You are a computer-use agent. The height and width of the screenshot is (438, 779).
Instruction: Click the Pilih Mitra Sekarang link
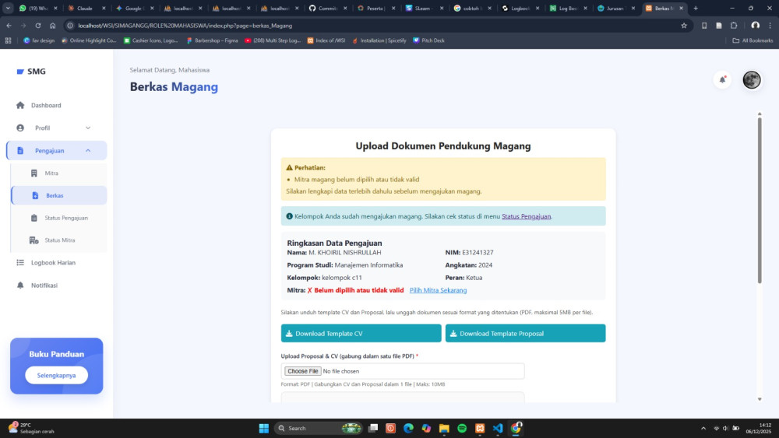coord(438,290)
